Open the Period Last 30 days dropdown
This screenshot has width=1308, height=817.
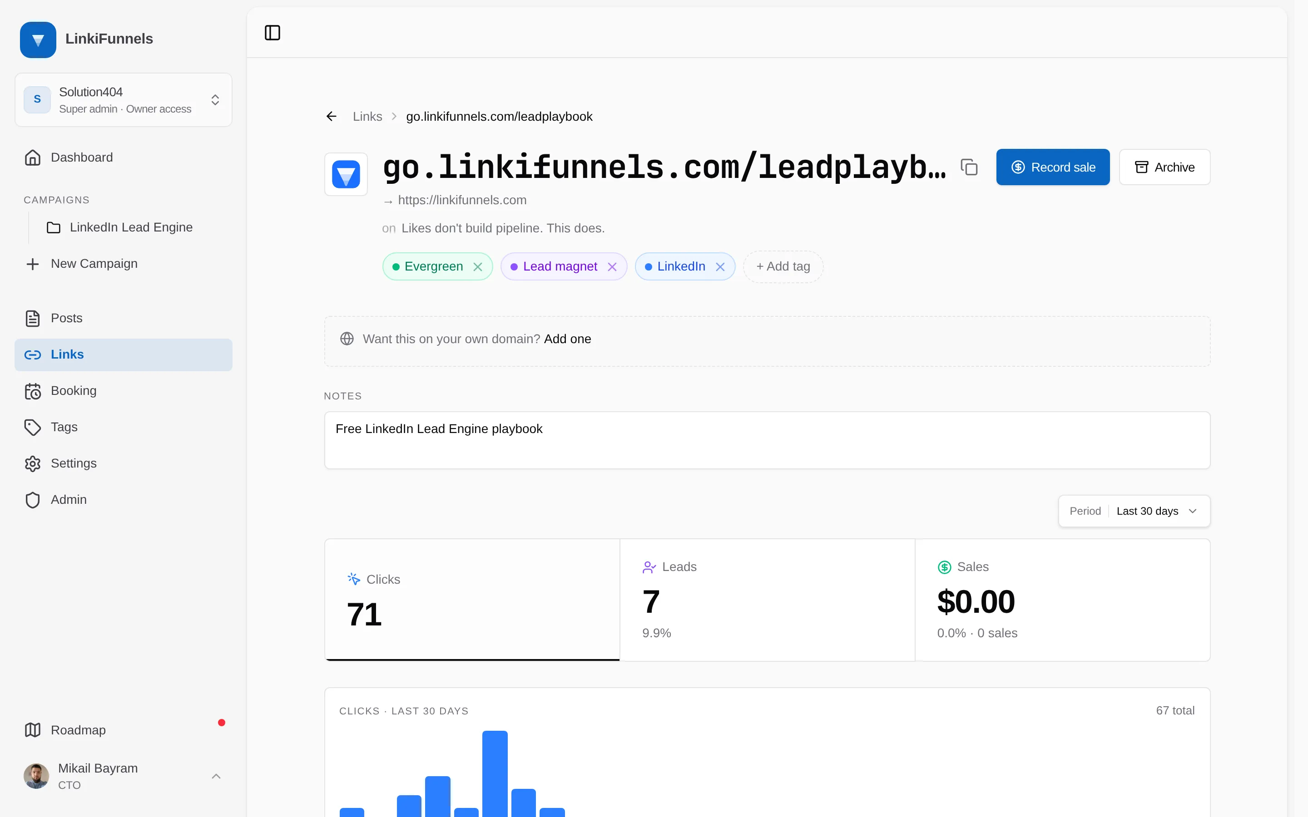pyautogui.click(x=1134, y=511)
